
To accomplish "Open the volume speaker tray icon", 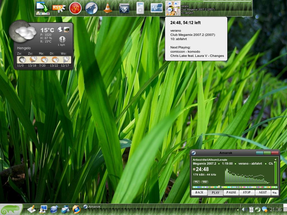I will (244, 209).
